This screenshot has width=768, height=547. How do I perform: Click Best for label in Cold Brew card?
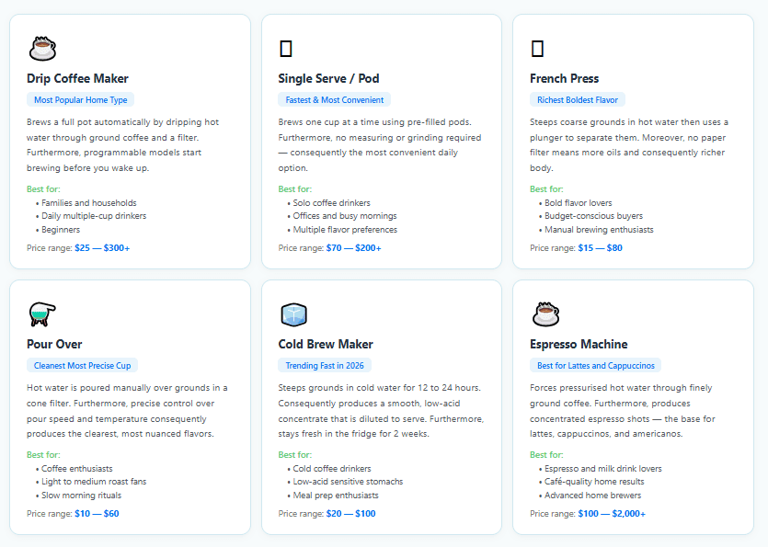[295, 455]
